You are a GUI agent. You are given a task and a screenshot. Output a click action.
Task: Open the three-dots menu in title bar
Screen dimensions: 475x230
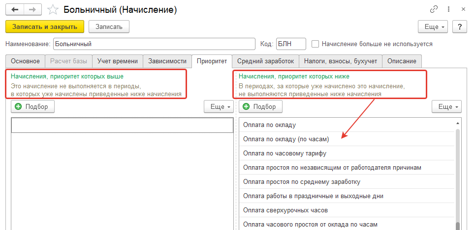(x=449, y=9)
